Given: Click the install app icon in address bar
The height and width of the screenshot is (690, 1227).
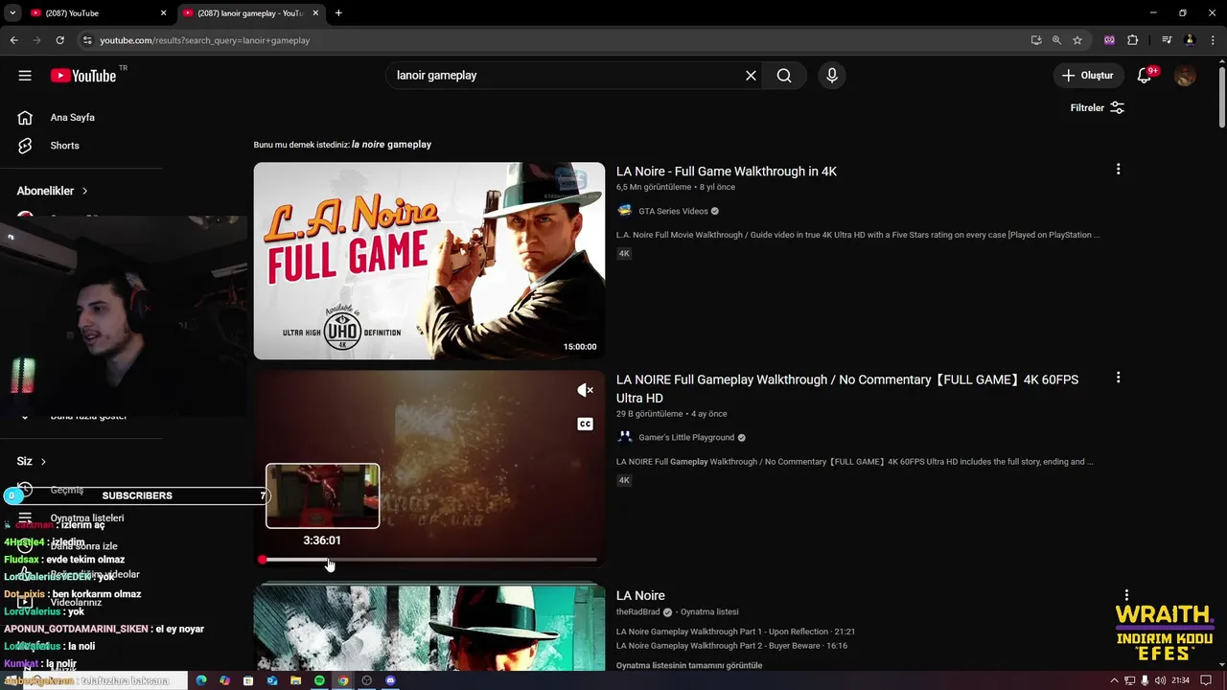Looking at the screenshot, I should tap(1036, 40).
